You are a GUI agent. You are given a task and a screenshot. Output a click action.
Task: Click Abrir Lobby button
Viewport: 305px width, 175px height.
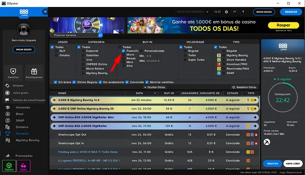(293, 164)
